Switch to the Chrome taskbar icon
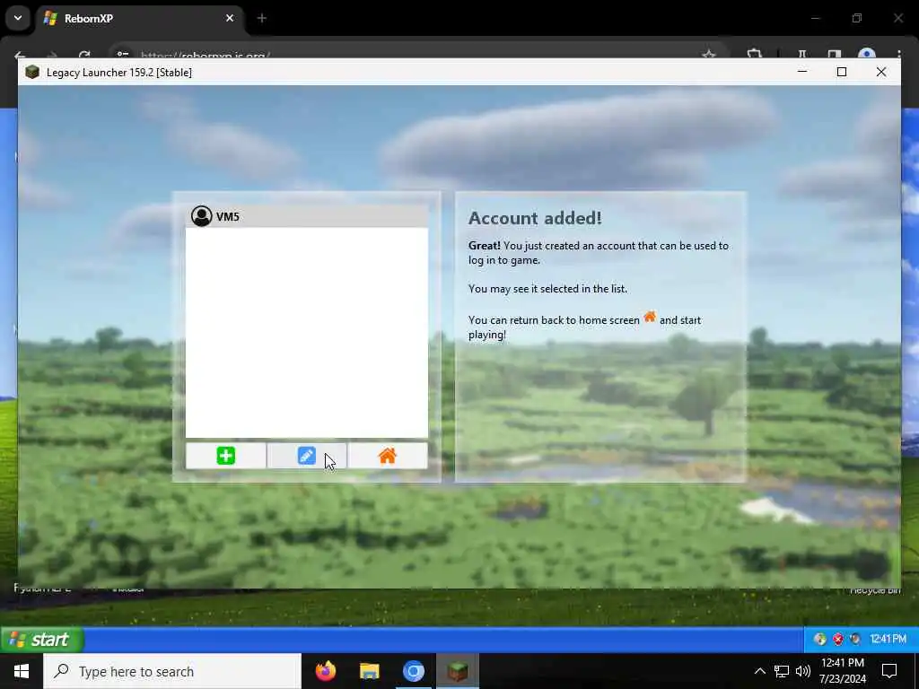 (413, 671)
